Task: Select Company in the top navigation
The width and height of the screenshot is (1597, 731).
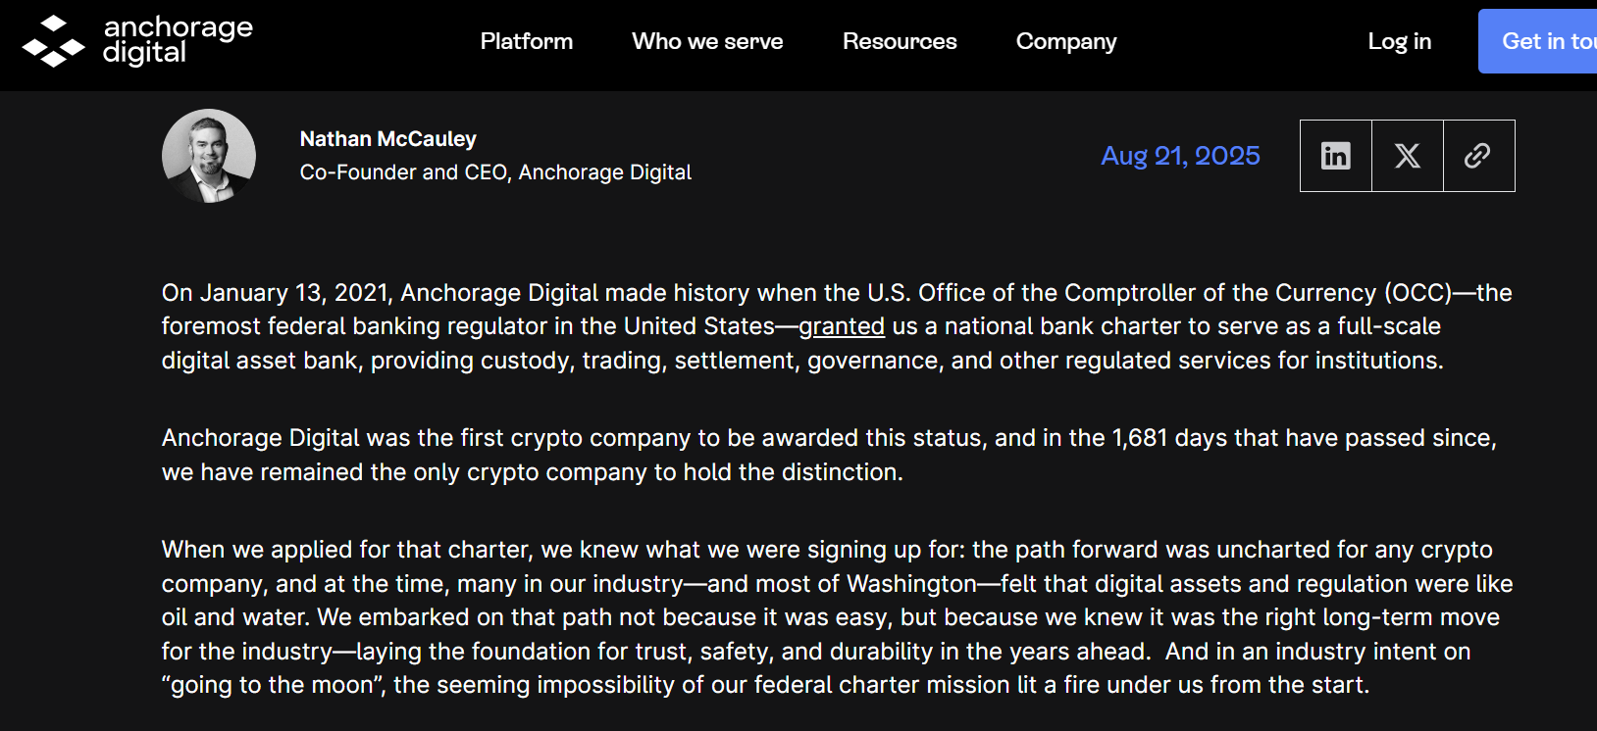Action: (x=1066, y=41)
